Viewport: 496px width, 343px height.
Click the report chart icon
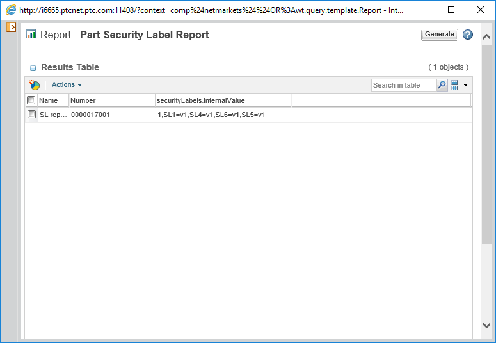[31, 35]
